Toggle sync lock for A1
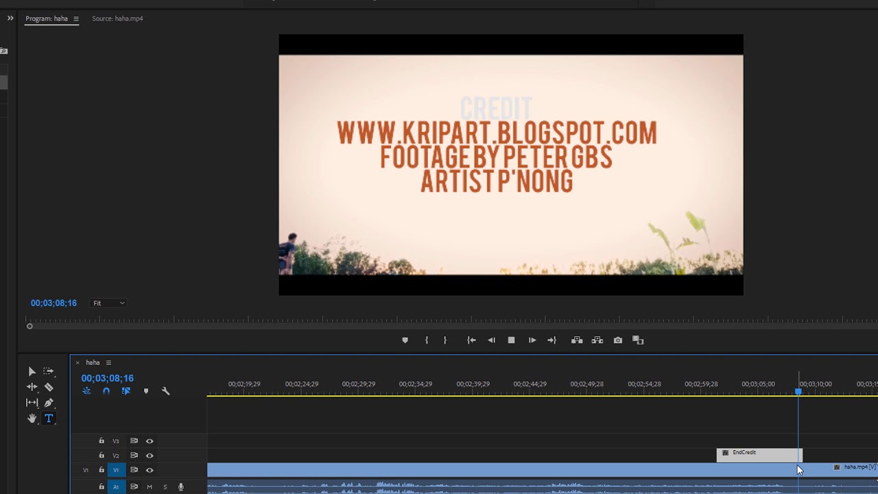This screenshot has height=494, width=878. click(x=134, y=486)
